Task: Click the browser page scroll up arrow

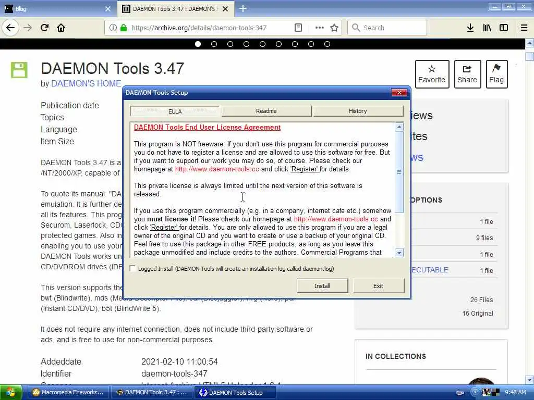Action: (x=529, y=43)
